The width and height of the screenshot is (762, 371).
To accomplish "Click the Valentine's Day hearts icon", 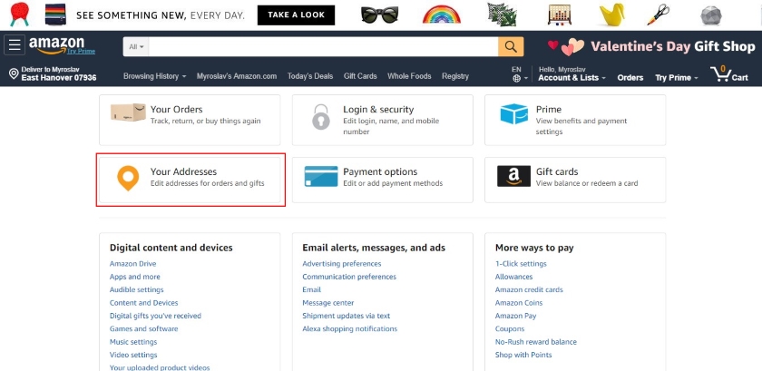I will click(566, 46).
